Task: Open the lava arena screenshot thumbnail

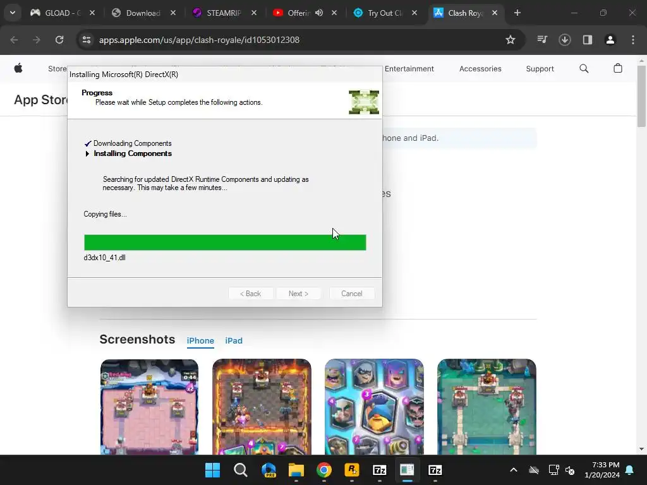Action: click(262, 407)
